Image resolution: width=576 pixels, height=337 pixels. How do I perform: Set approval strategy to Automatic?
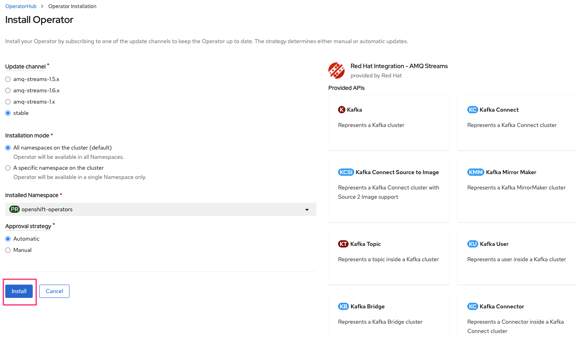(x=8, y=239)
